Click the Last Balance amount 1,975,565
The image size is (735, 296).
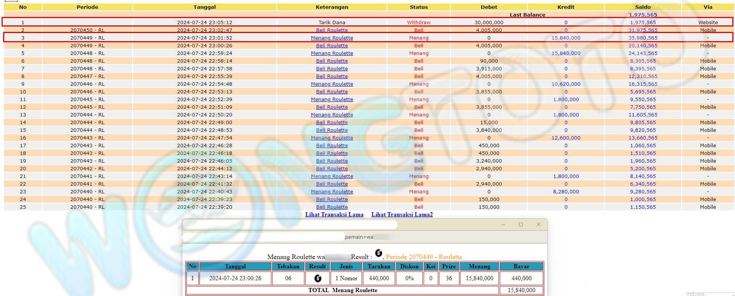tap(643, 15)
